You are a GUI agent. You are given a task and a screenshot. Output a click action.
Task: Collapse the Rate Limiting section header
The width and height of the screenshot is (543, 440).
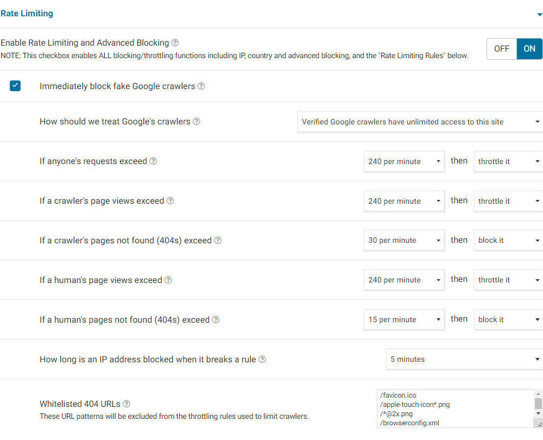pos(539,14)
